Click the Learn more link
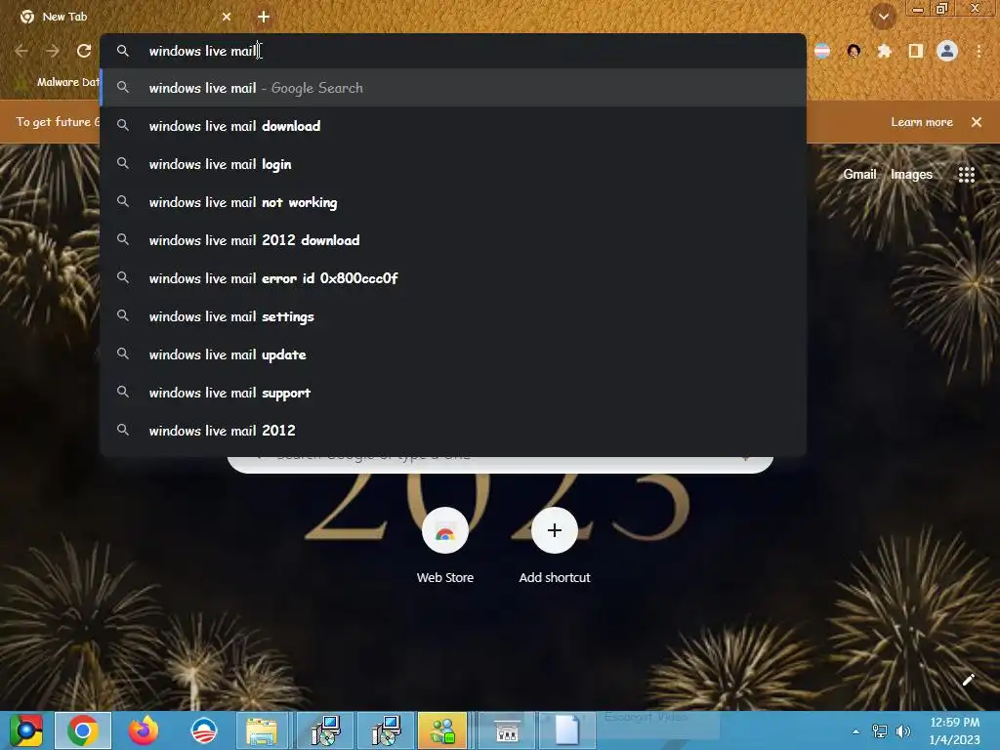 click(x=922, y=122)
